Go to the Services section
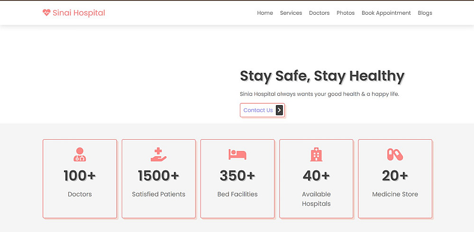 pos(291,13)
